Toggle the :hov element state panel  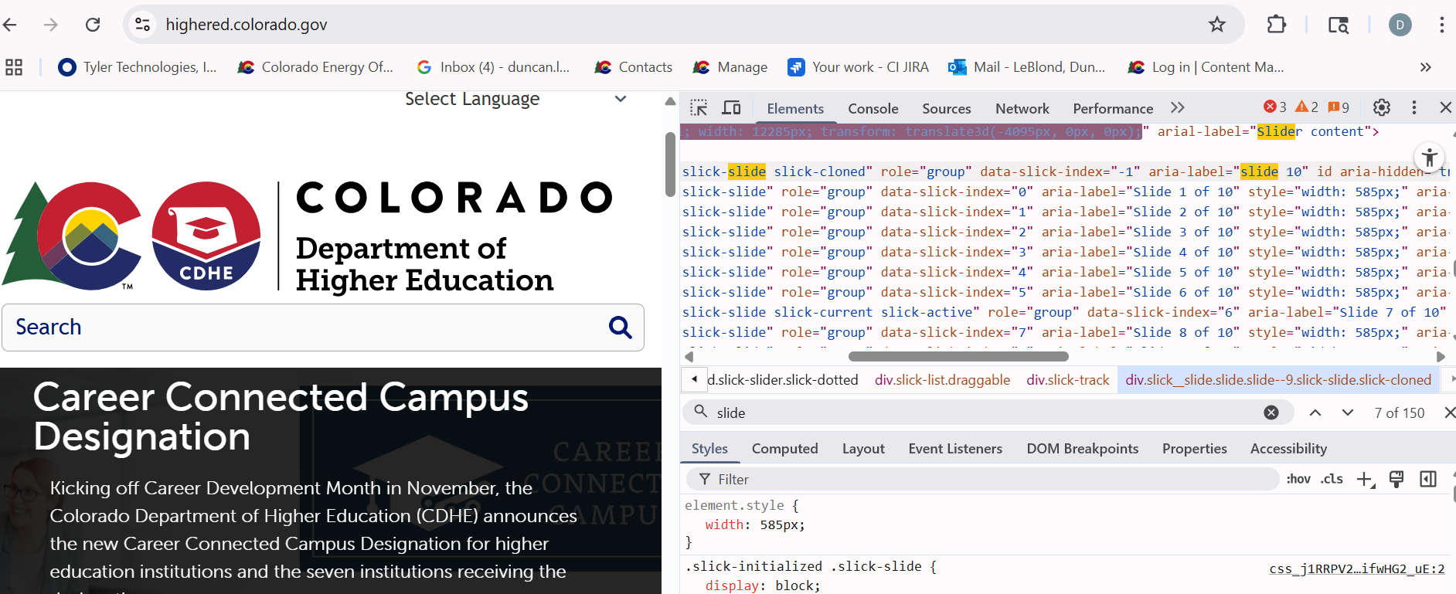click(x=1298, y=480)
